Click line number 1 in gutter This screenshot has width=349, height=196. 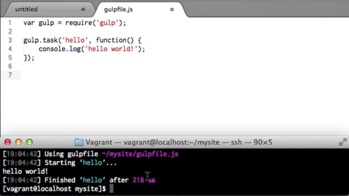10,23
